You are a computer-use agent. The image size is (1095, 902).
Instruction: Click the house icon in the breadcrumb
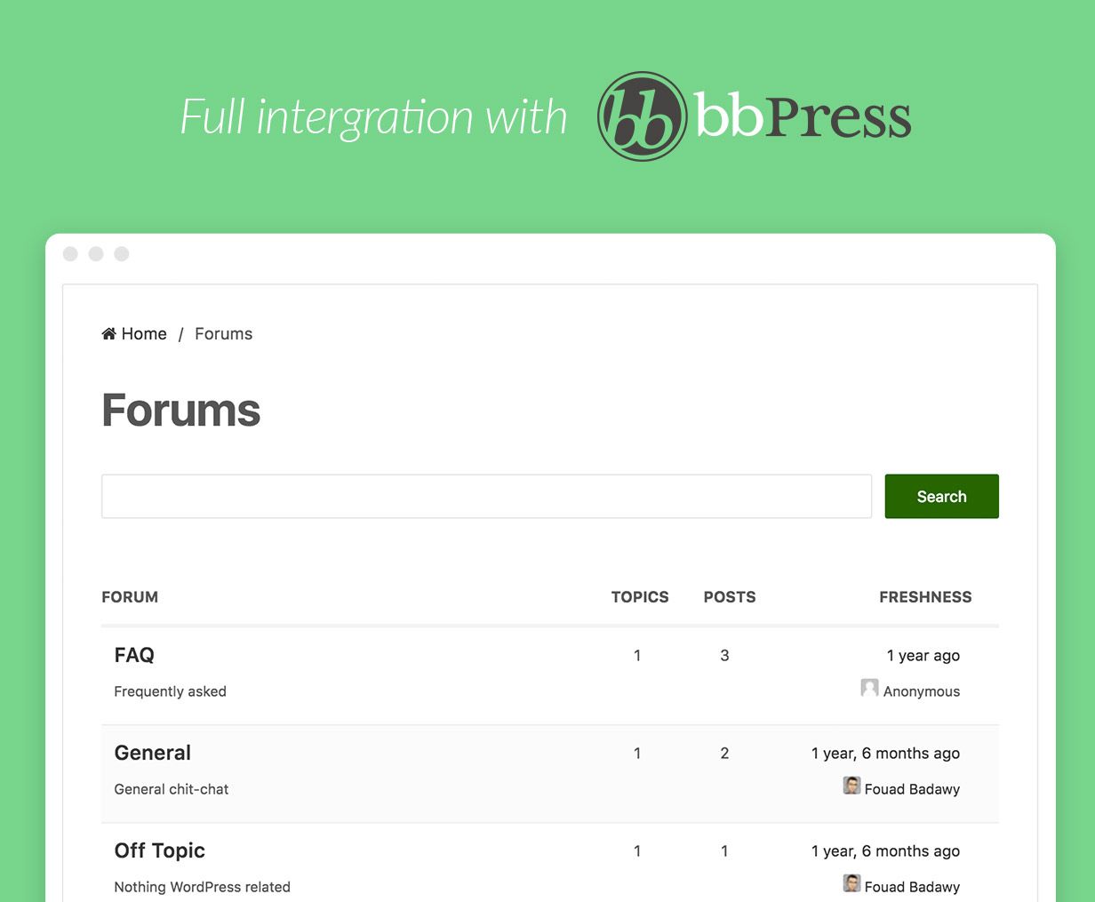(x=109, y=334)
